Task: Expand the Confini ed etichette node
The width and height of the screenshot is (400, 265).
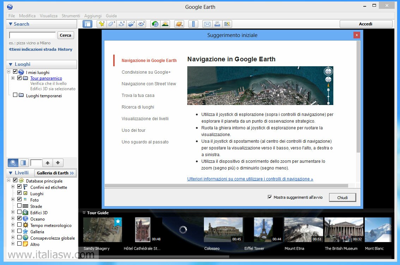Action: coord(13,186)
